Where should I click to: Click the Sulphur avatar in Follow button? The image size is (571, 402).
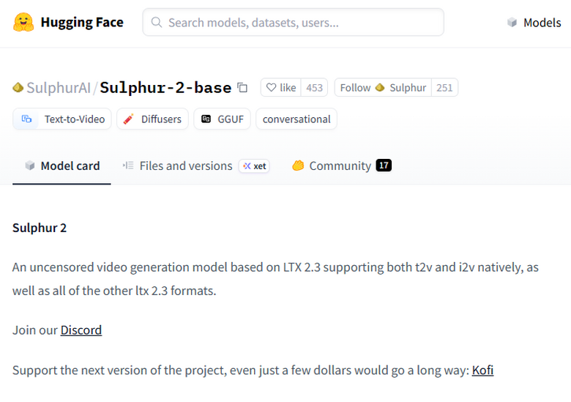click(380, 88)
